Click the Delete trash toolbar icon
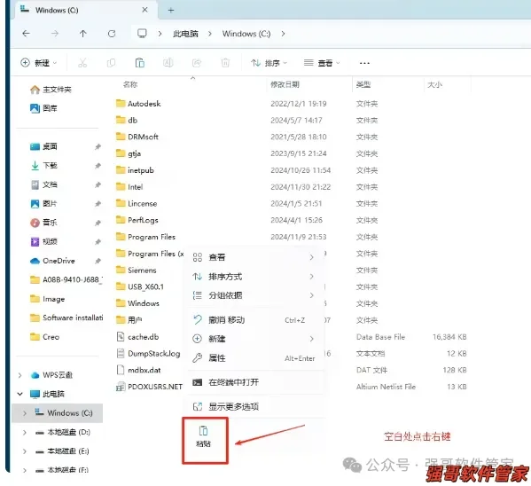Image resolution: width=531 pixels, height=486 pixels. coord(225,63)
